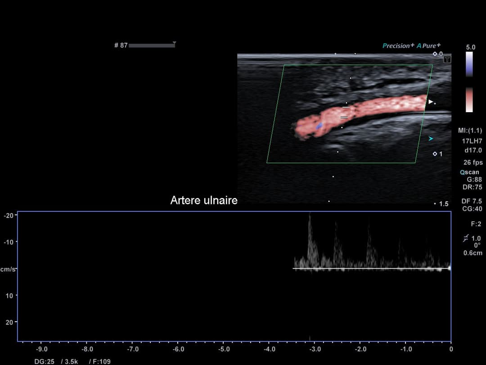Click the cyan arrowhead depth marker
Image resolution: width=486 pixels, height=365 pixels.
click(x=431, y=138)
